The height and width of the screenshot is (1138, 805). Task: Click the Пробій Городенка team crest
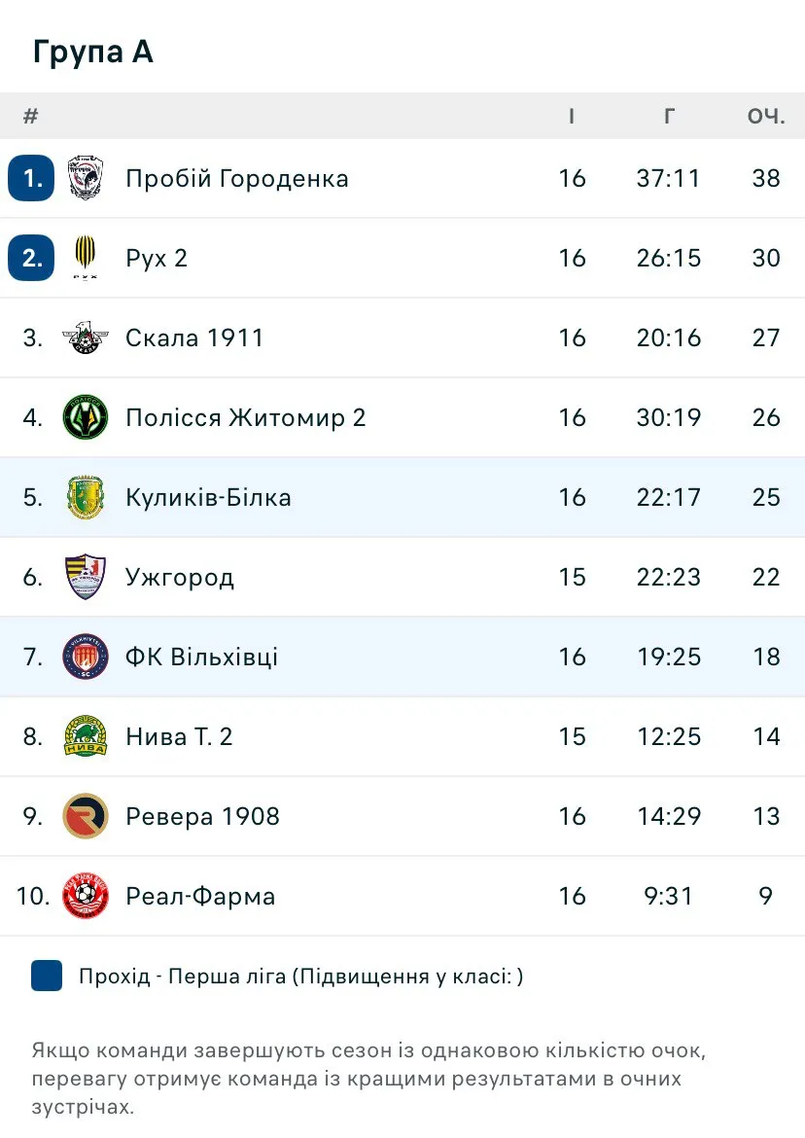86,178
